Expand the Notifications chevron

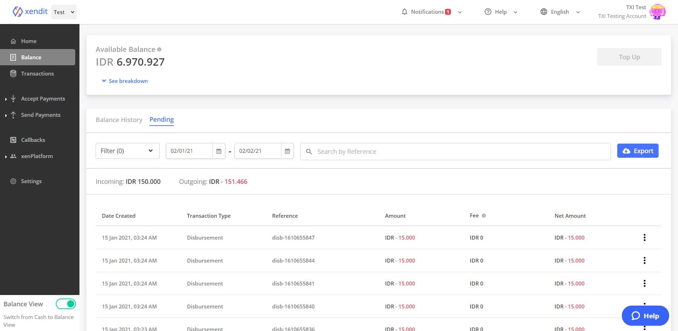(459, 12)
